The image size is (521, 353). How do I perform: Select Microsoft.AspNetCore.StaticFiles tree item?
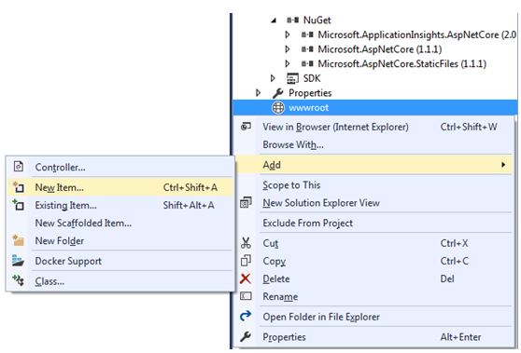[x=401, y=63]
